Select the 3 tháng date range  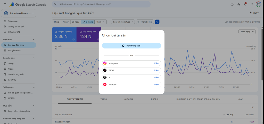88,22
